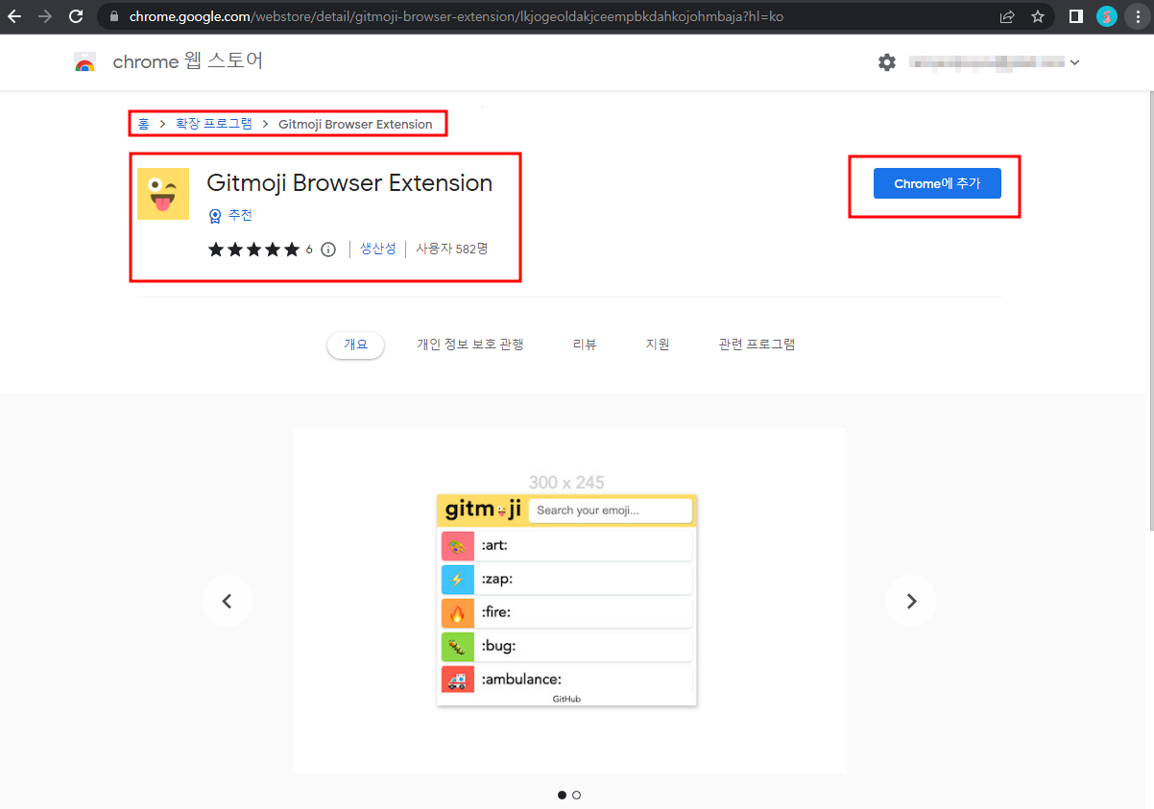
Task: Click the rating info icon
Action: (x=328, y=250)
